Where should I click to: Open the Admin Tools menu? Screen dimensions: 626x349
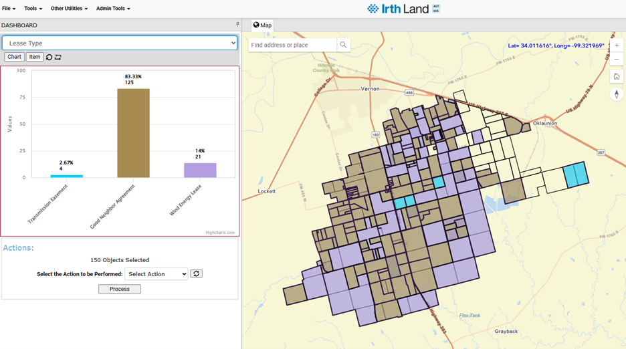pyautogui.click(x=113, y=9)
